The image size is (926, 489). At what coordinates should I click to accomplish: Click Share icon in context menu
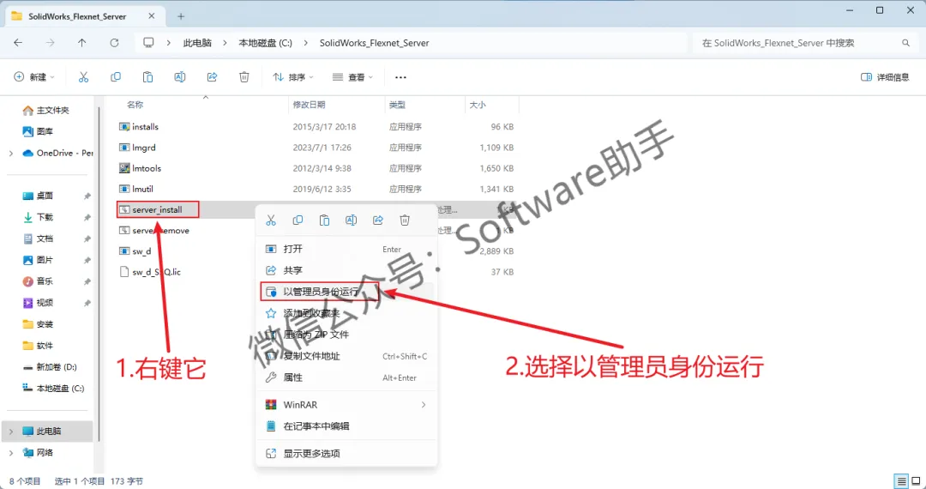(378, 220)
